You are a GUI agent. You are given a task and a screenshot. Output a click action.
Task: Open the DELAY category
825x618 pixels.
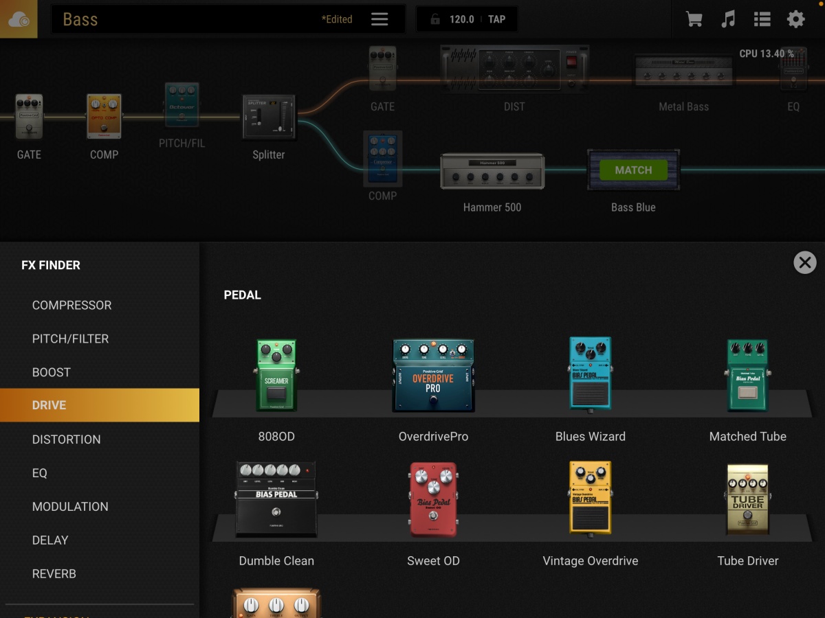[x=100, y=540]
